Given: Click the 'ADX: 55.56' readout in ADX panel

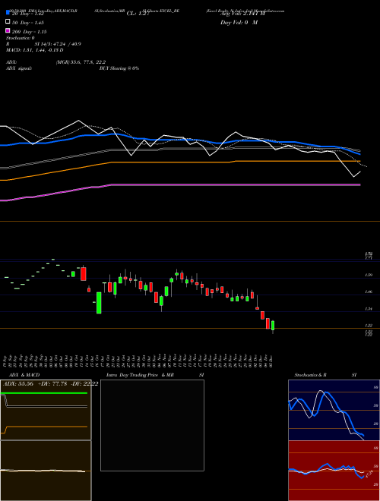Looking at the screenshot, I should (x=18, y=384).
